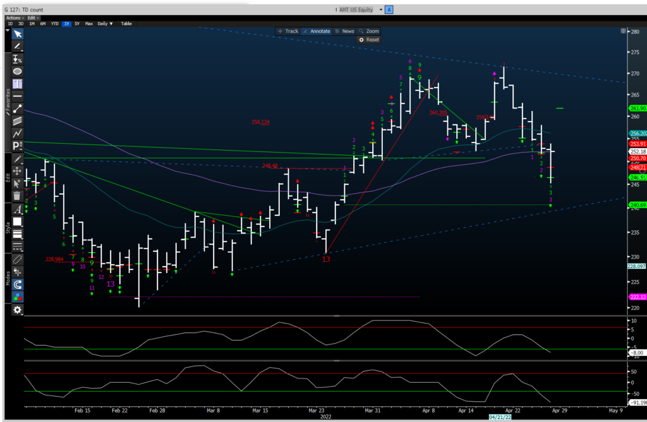Select the arrow pointer tool
The image size is (647, 422).
point(17,34)
